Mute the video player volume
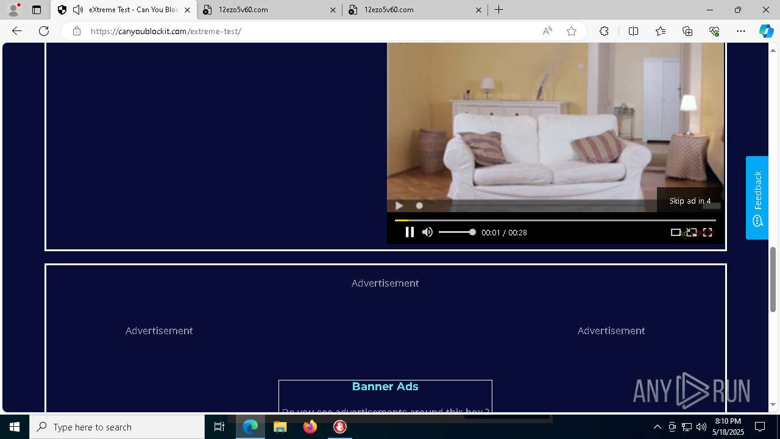Screen dimensions: 780x439 click(427, 232)
